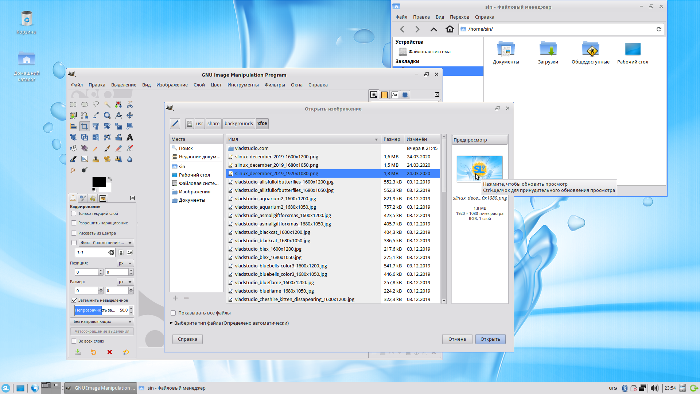Expand 'Выберите тип файла' section
700x394 pixels.
pos(172,323)
